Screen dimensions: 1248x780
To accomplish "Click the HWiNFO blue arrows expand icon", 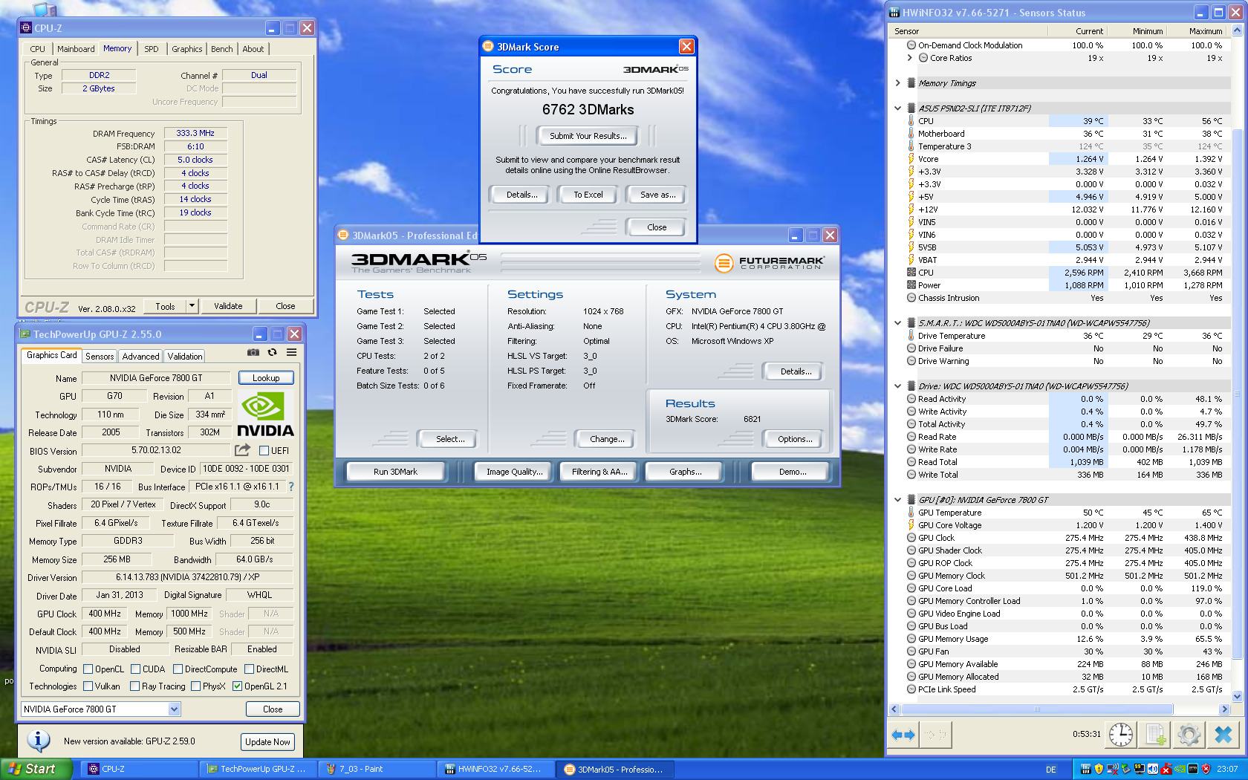I will click(x=903, y=735).
